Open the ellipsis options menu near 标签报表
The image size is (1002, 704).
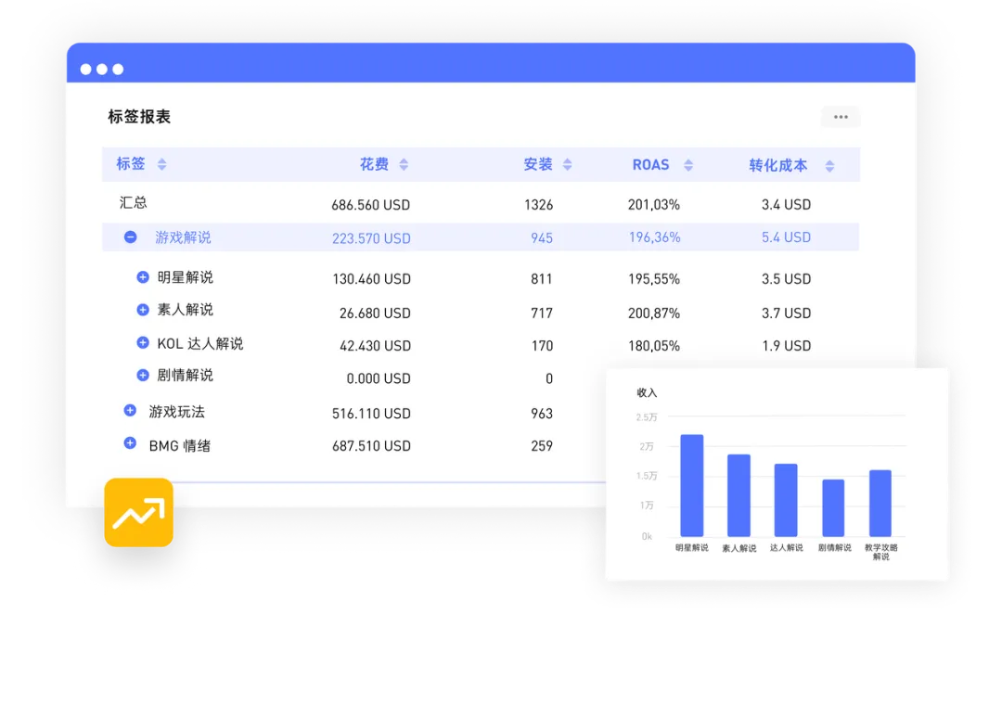[840, 116]
